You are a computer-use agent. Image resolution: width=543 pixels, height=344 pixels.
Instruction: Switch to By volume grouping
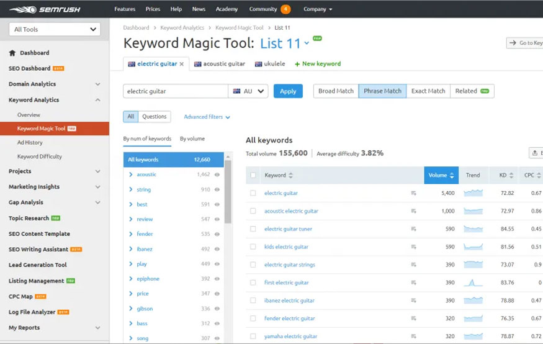[x=192, y=139]
